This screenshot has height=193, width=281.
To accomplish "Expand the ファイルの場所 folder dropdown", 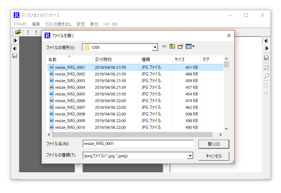I will click(155, 47).
